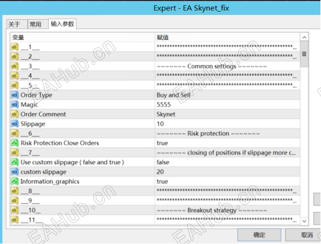Viewport: 321px width, 244px height.
Task: Click the string icon beside __9__
Action: point(14,201)
